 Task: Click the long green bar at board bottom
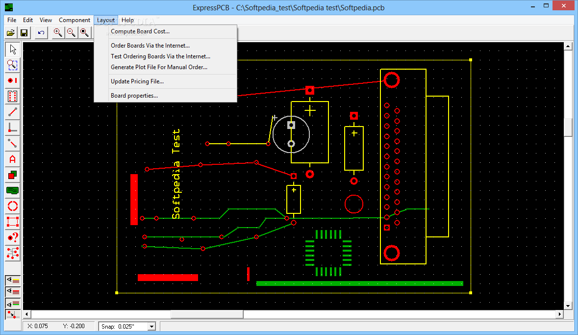click(x=359, y=283)
